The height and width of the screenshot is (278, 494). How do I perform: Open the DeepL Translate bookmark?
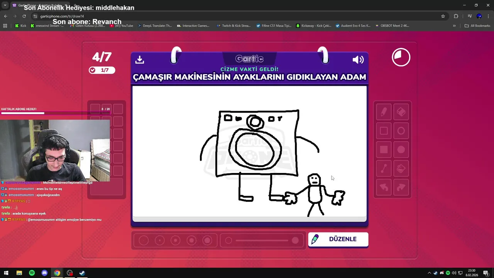click(x=154, y=26)
